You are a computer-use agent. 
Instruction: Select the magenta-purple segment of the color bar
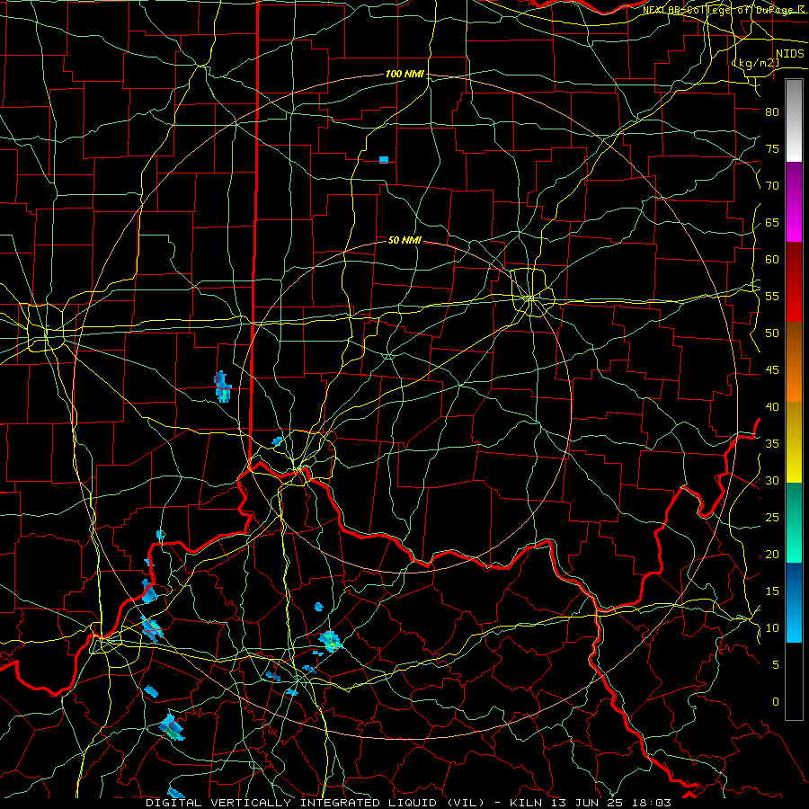pyautogui.click(x=794, y=202)
